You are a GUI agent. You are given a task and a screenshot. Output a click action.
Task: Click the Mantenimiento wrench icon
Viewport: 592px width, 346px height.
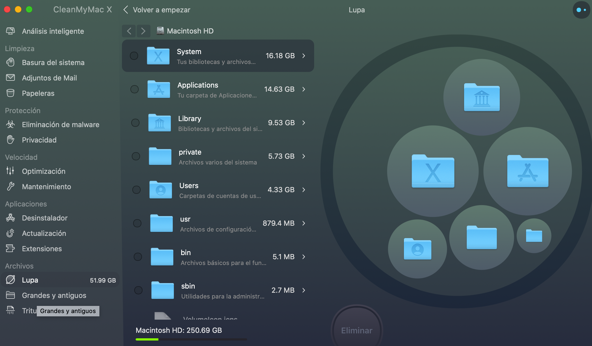pos(10,186)
